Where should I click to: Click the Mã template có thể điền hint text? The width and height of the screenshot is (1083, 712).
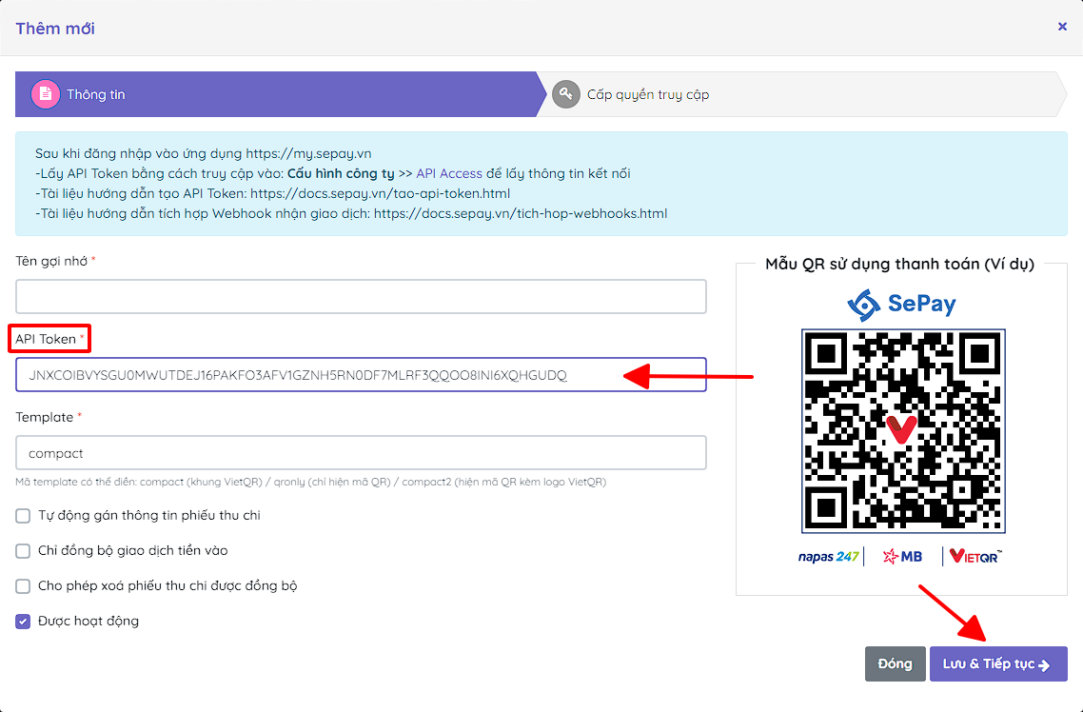311,482
